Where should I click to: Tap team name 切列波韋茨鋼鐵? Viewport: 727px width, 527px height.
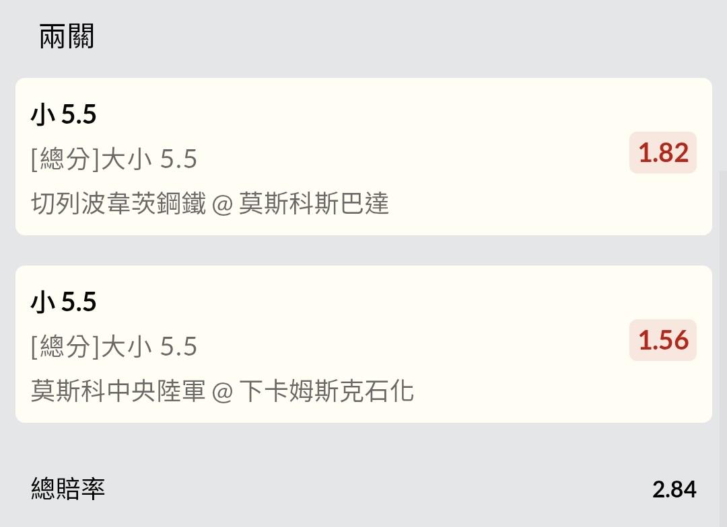tap(118, 203)
